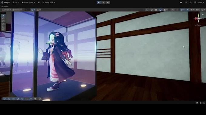Image resolution: width=206 pixels, height=115 pixels.
Task: Open the Layout dropdown
Action: (x=199, y=2)
